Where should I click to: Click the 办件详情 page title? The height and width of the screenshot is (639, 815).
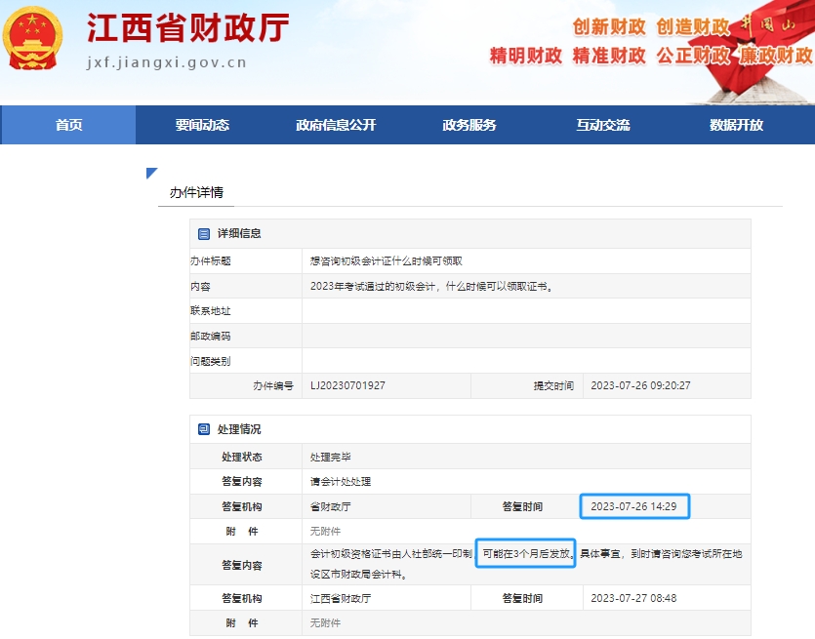(195, 192)
